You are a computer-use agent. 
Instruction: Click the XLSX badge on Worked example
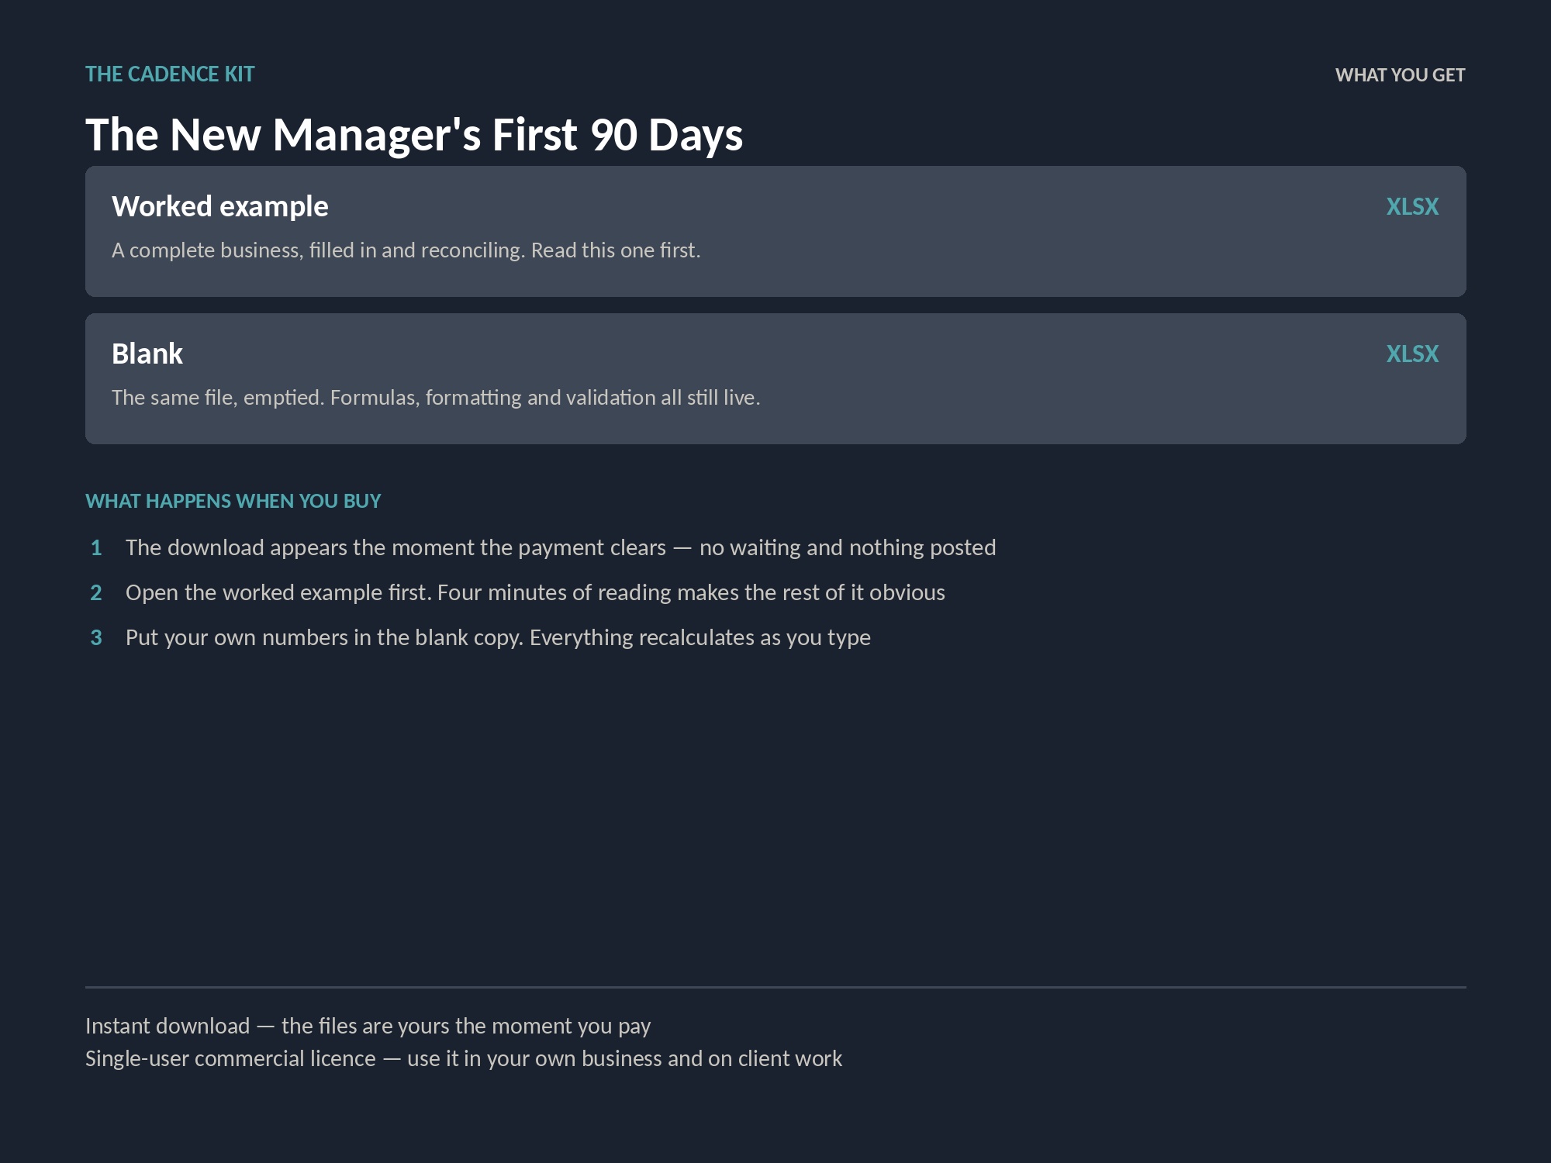tap(1412, 207)
